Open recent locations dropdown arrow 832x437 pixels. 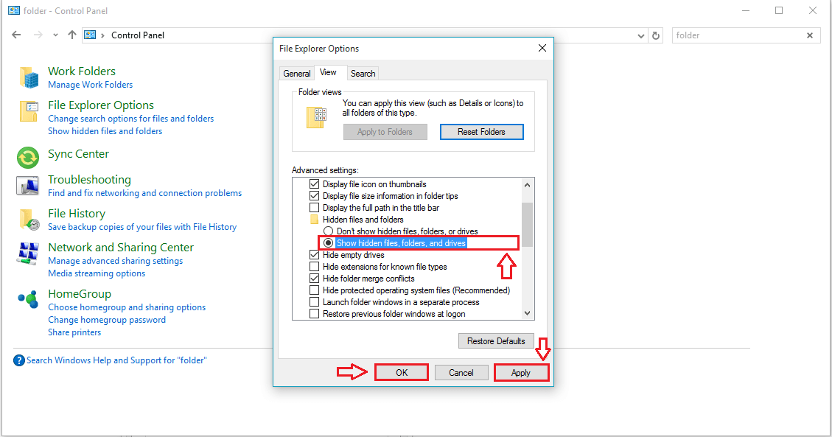click(55, 35)
